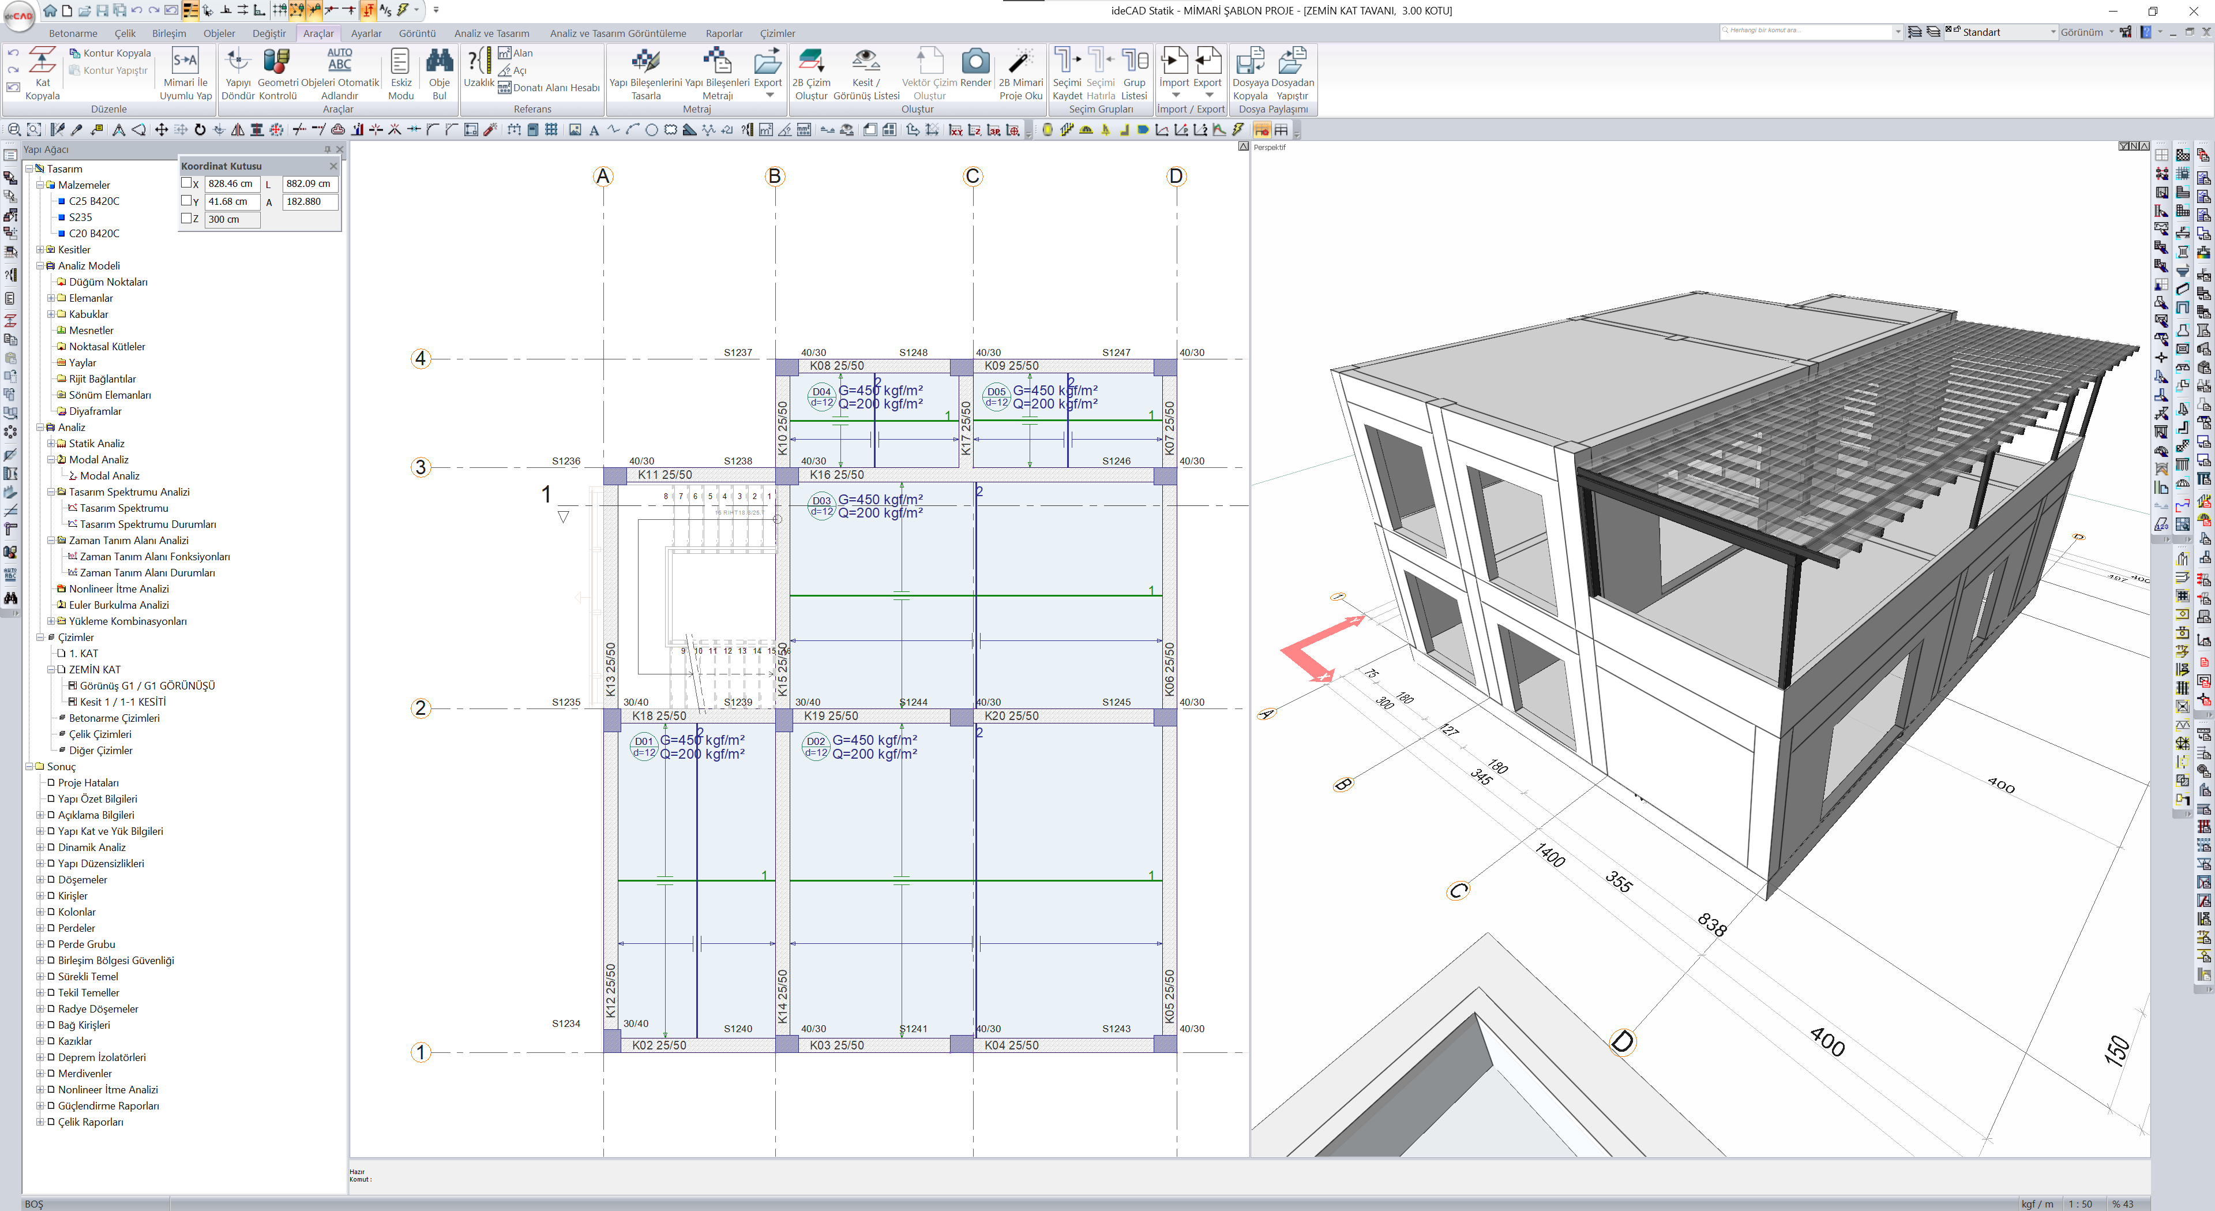Open the Standart layer dropdown
Image resolution: width=2215 pixels, height=1211 pixels.
2052,32
